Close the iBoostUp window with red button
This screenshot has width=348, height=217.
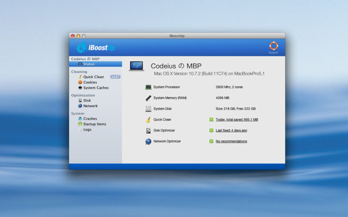click(x=73, y=36)
